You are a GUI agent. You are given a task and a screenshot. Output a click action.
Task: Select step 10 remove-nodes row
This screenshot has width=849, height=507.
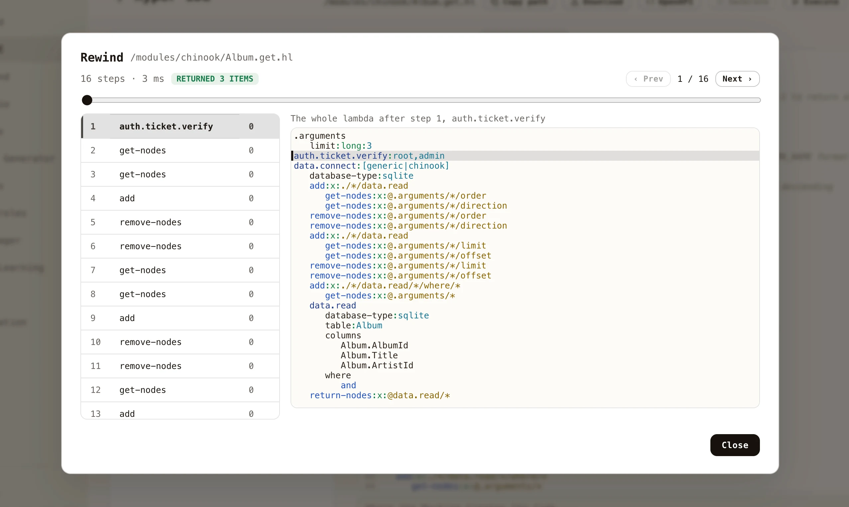[180, 342]
